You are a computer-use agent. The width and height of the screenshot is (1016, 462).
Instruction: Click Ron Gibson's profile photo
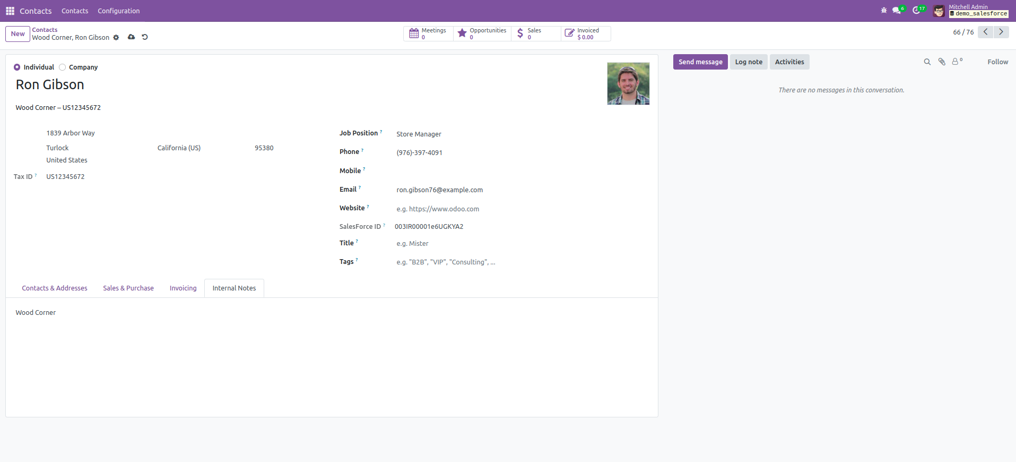click(x=628, y=83)
